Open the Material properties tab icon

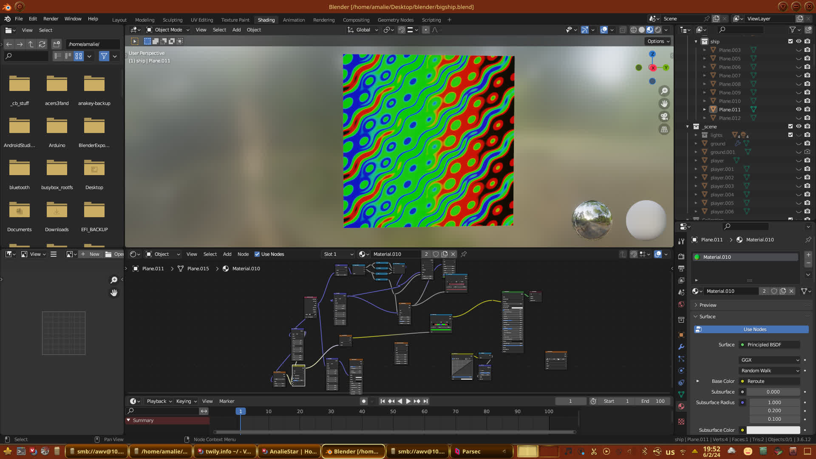pyautogui.click(x=681, y=406)
